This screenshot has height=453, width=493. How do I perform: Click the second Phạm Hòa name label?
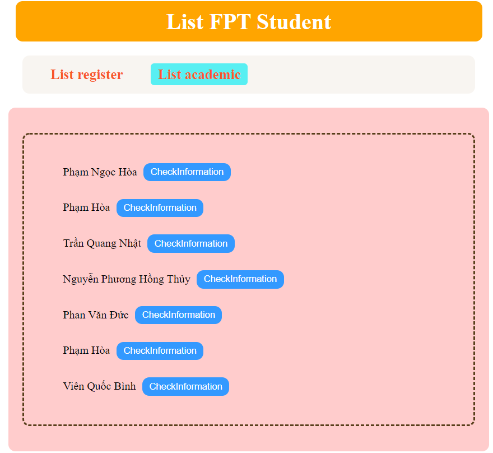tap(86, 350)
